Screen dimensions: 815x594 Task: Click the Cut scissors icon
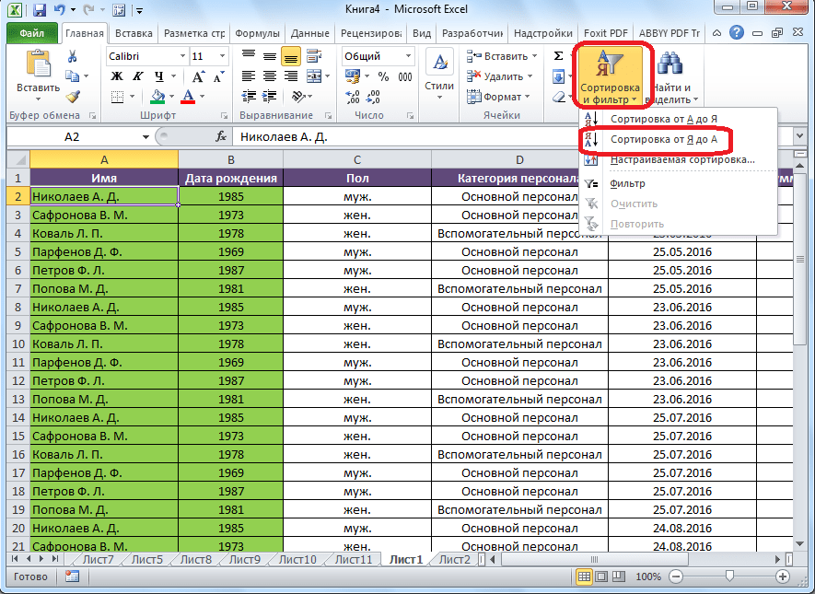pos(73,57)
